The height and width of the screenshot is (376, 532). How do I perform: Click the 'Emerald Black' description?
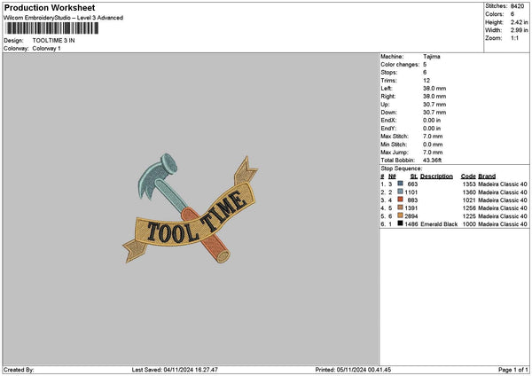coord(439,224)
